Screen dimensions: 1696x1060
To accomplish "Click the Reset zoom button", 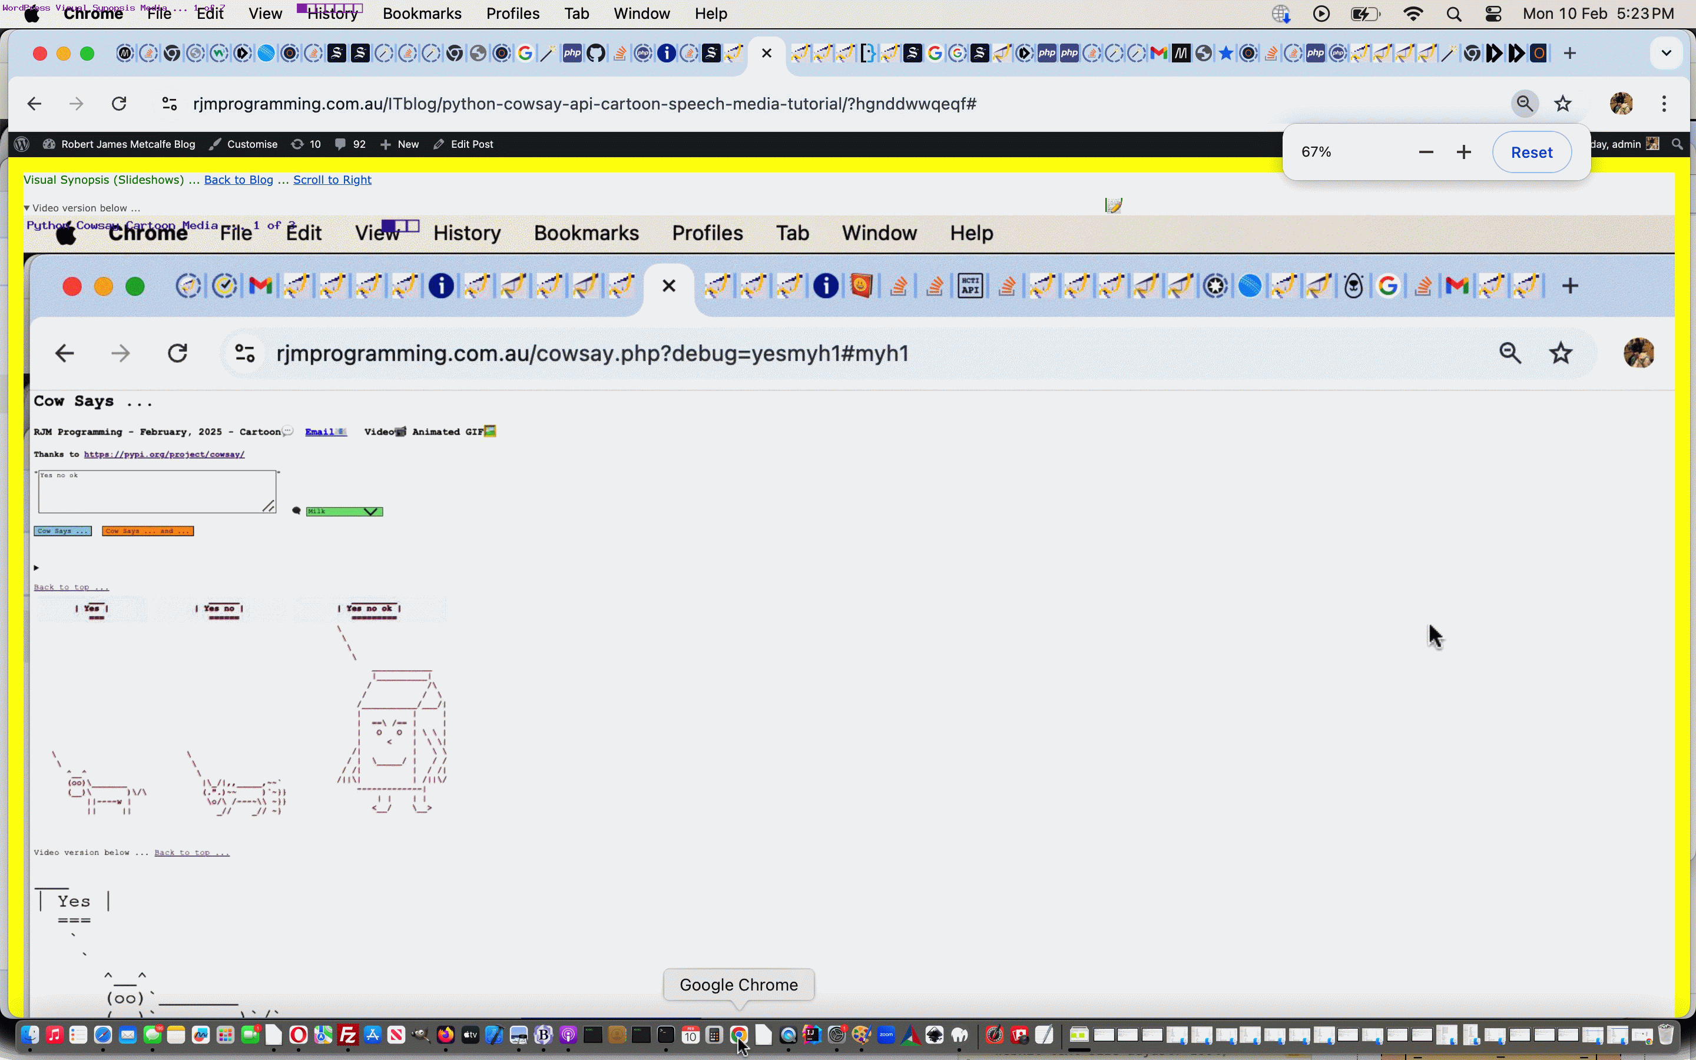I will [1531, 152].
